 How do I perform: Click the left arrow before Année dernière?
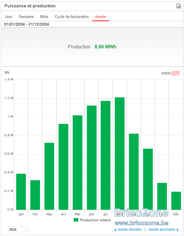[115, 230]
